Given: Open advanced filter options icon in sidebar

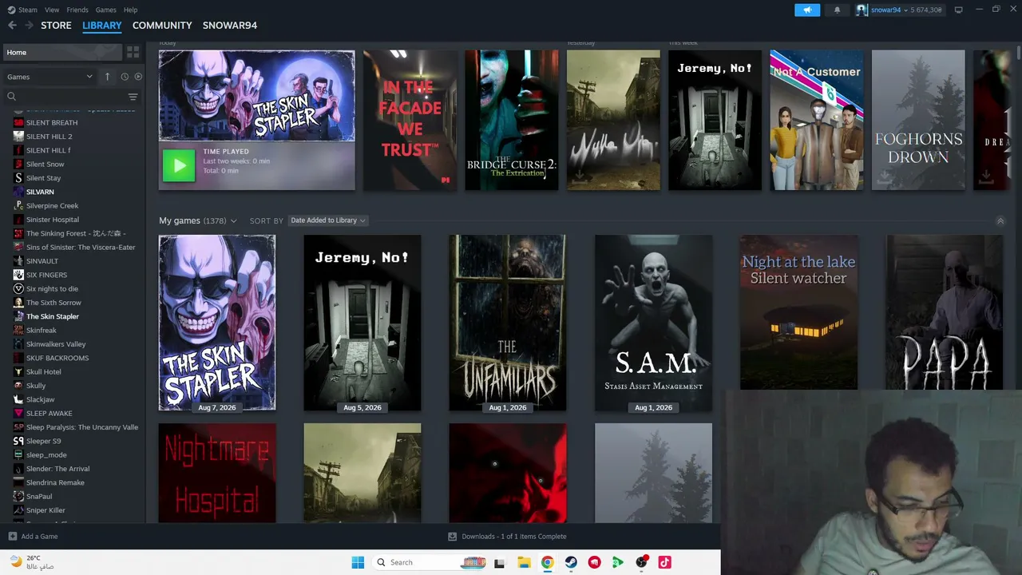Looking at the screenshot, I should (x=133, y=97).
